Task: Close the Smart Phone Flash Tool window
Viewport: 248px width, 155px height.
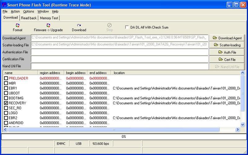Action: (x=243, y=5)
